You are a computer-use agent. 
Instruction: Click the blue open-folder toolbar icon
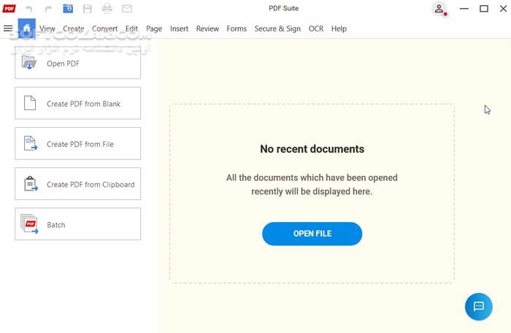[x=68, y=9]
